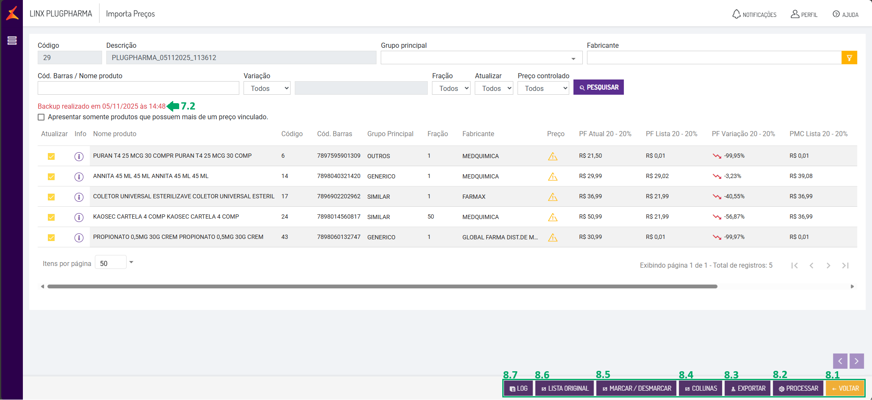Expand the Grupo principal dropdown

coord(573,58)
